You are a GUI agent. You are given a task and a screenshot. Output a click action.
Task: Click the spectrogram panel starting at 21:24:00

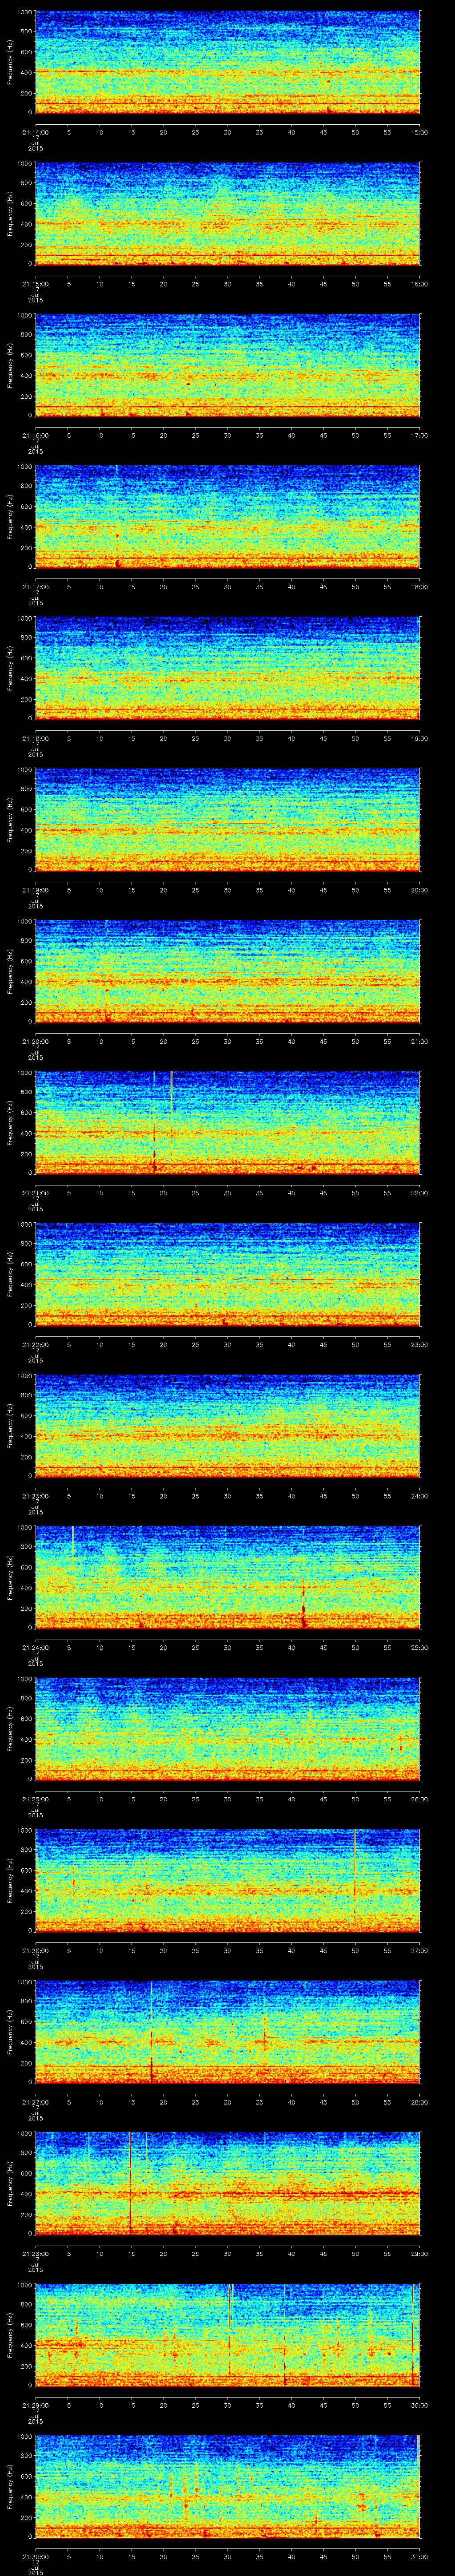[x=228, y=1578]
